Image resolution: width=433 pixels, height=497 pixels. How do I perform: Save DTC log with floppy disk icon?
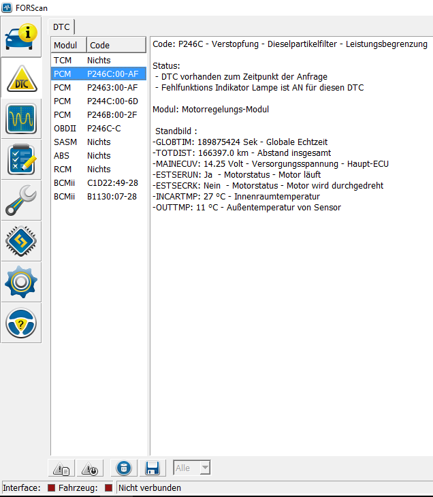coord(152,468)
